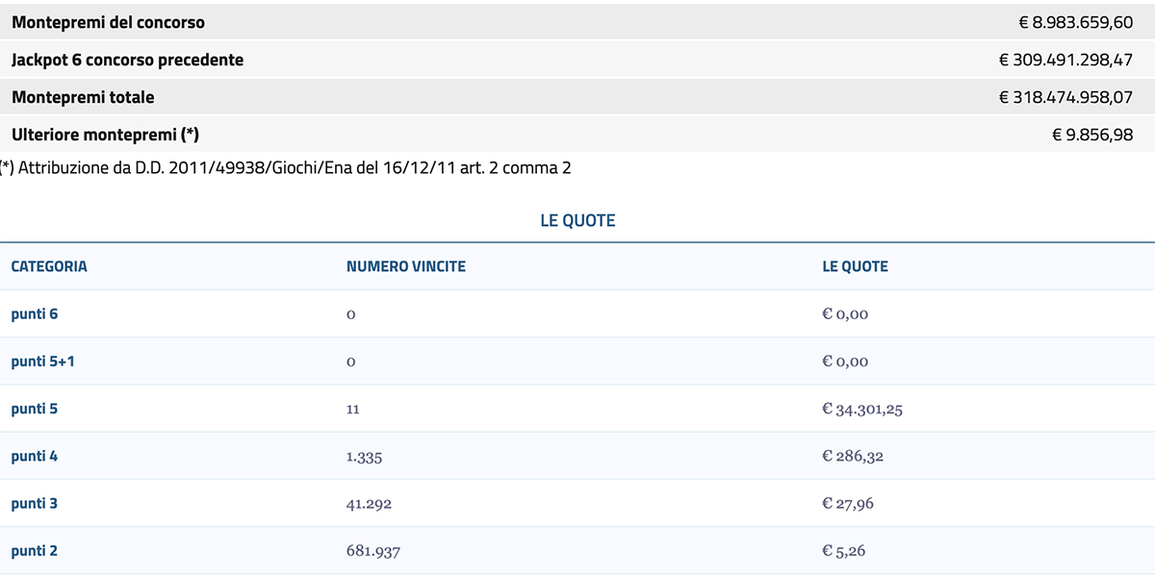The height and width of the screenshot is (575, 1155).
Task: Select the 'punti 5+1' category row
Action: point(42,362)
